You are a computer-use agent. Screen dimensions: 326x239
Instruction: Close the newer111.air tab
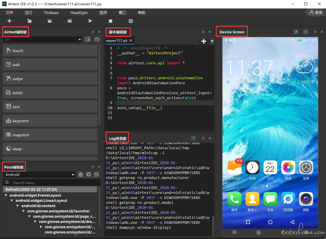[x=131, y=41]
